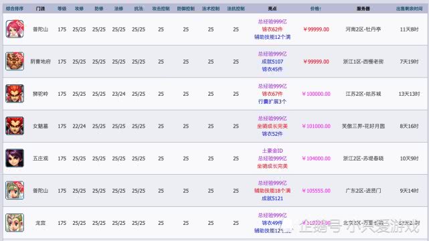Click 坐骑成长完美 in the 女魃墓 row
This screenshot has width=429, height=241.
pos(272,126)
